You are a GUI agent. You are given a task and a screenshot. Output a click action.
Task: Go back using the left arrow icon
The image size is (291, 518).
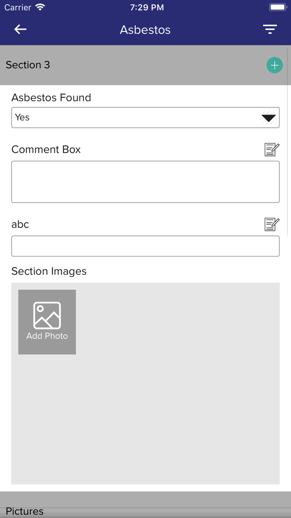point(20,29)
